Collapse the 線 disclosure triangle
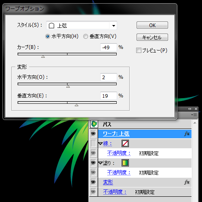The height and width of the screenshot is (202, 202). 101,143
